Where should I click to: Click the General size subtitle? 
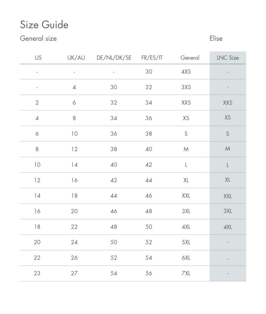click(x=38, y=38)
